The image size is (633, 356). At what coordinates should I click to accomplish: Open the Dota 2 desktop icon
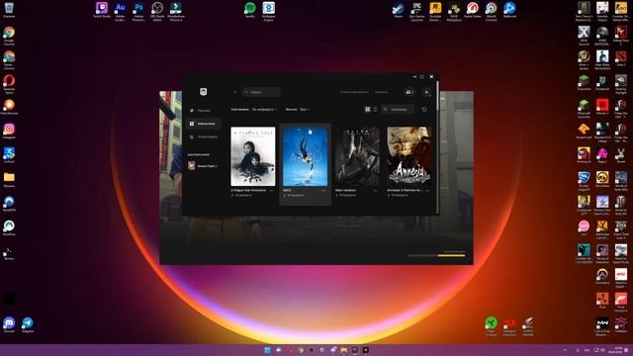coord(621,58)
